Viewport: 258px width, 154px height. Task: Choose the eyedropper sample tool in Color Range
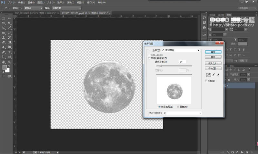(208, 75)
